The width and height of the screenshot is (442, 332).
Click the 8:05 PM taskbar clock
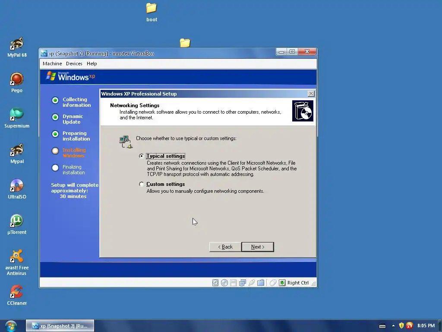(x=426, y=326)
